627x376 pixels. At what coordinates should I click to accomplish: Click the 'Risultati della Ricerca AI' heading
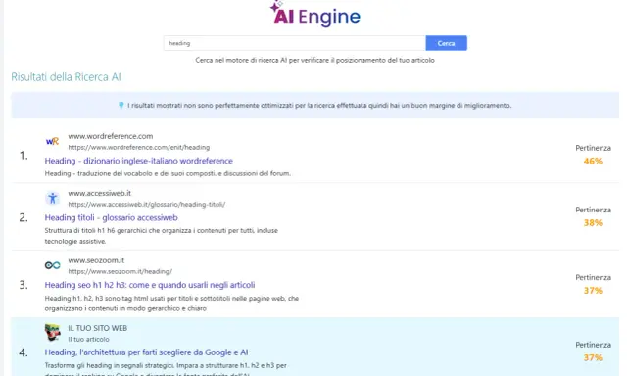(66, 77)
